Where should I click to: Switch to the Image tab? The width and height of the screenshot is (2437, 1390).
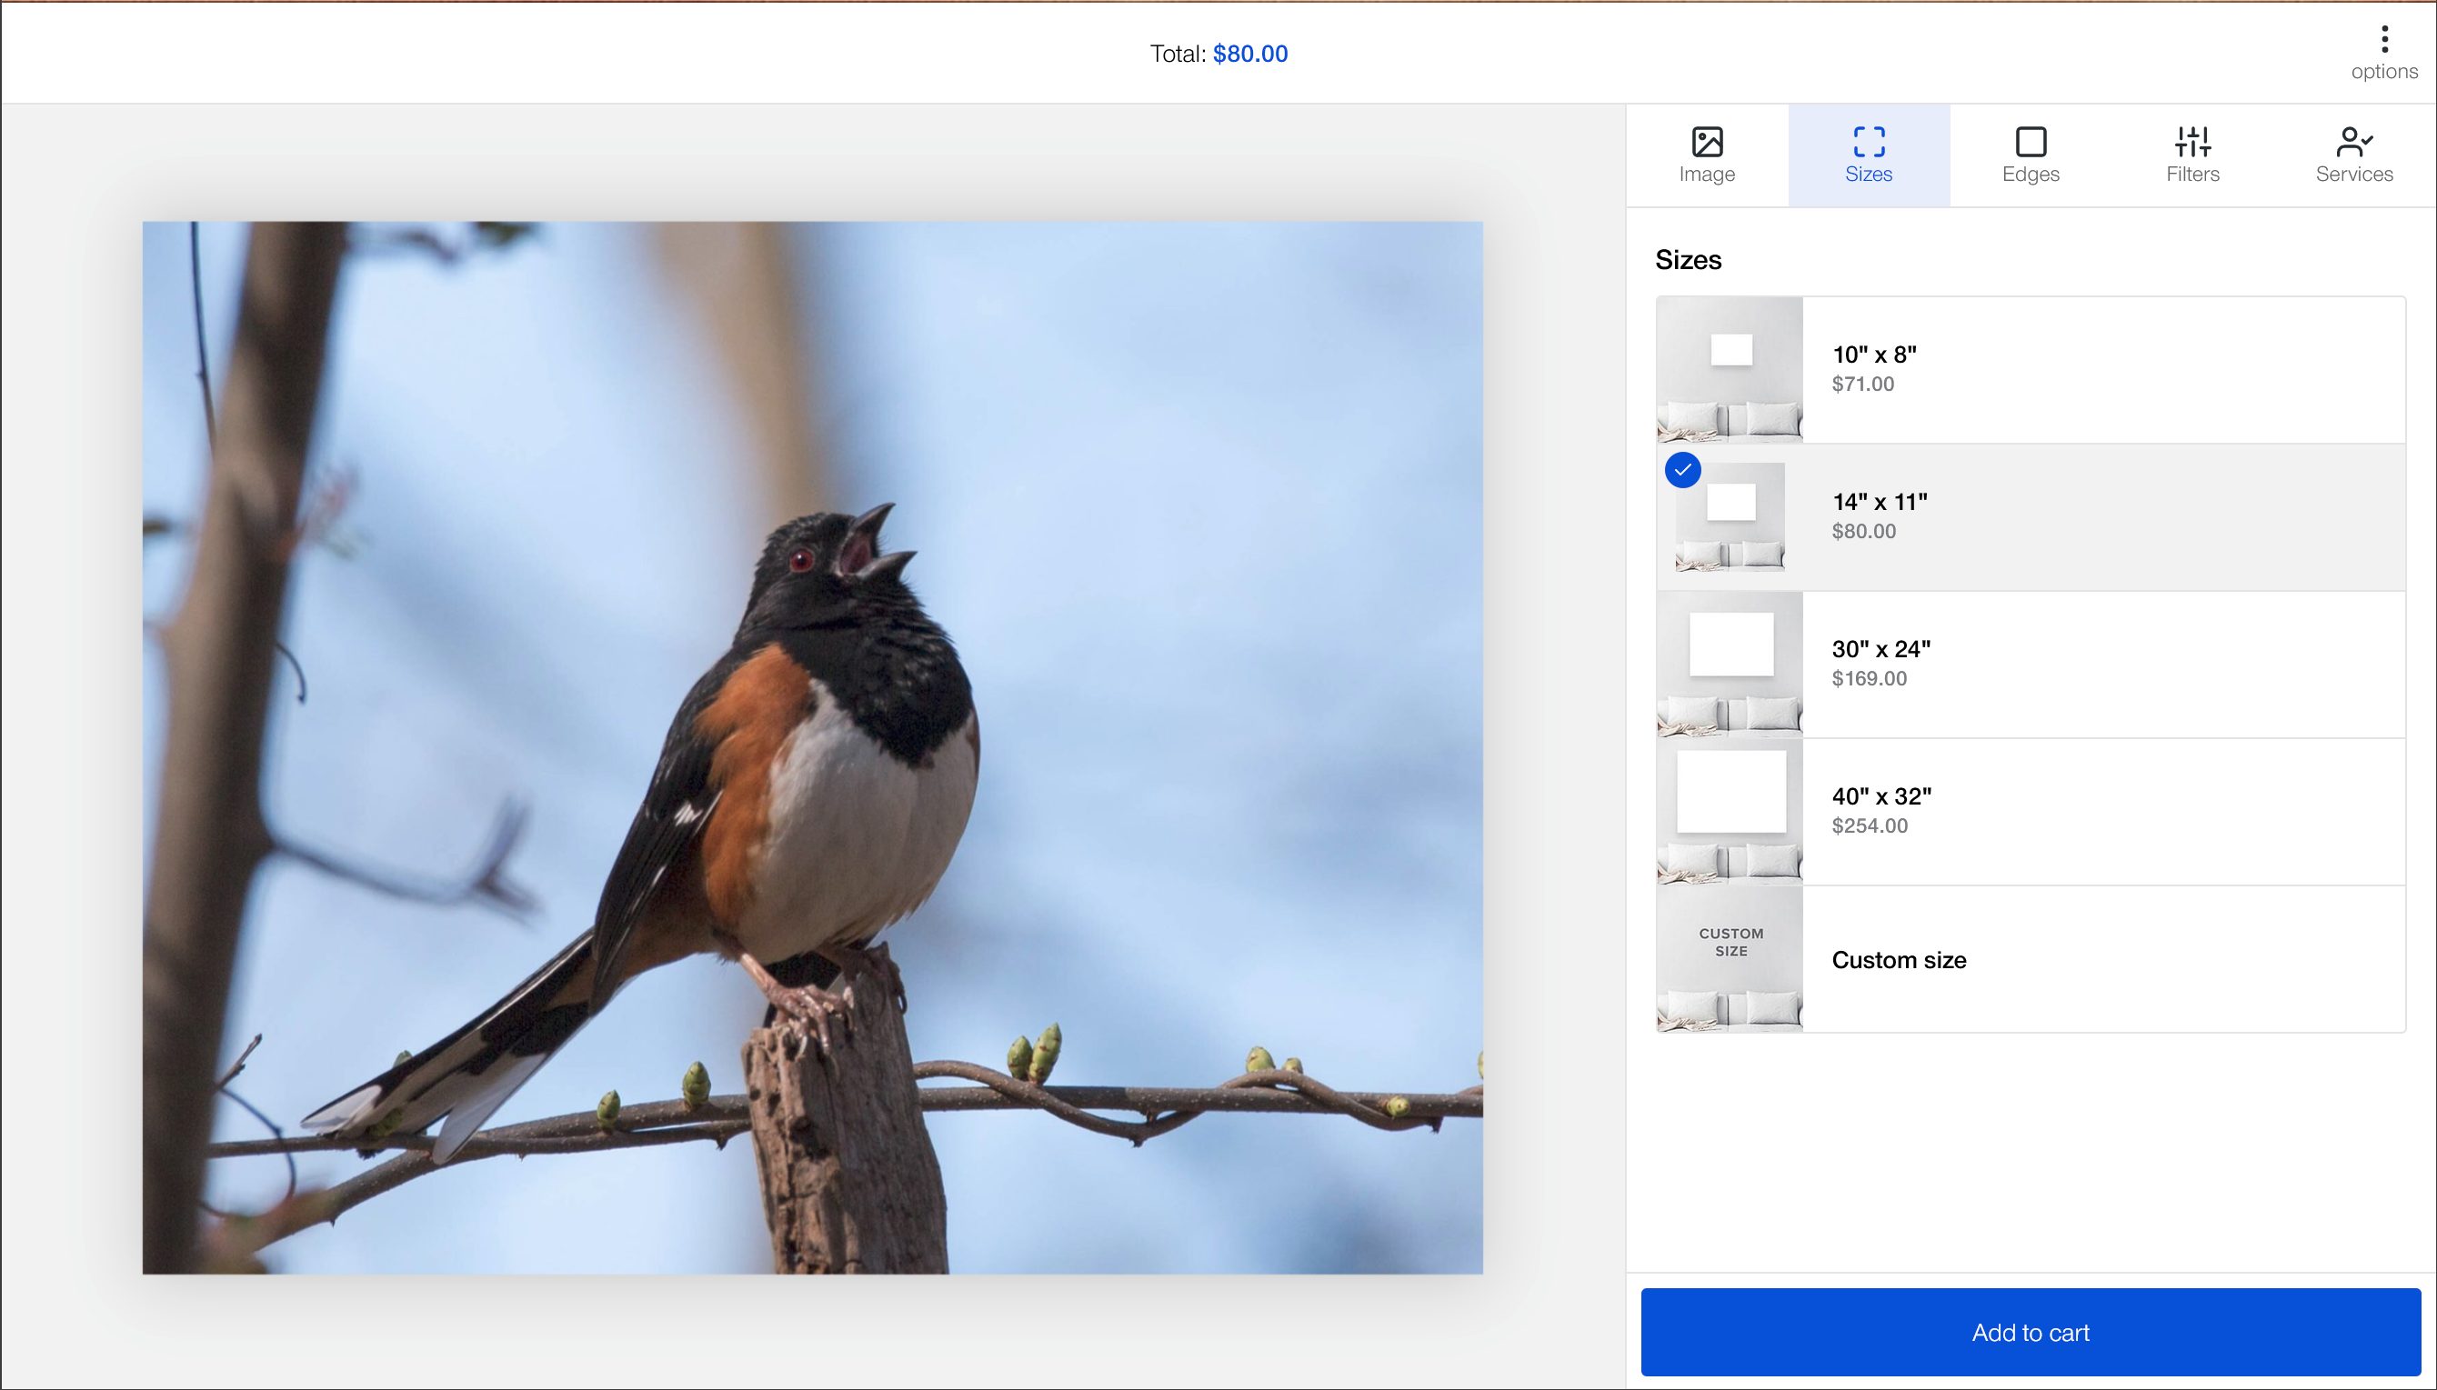(x=1707, y=155)
